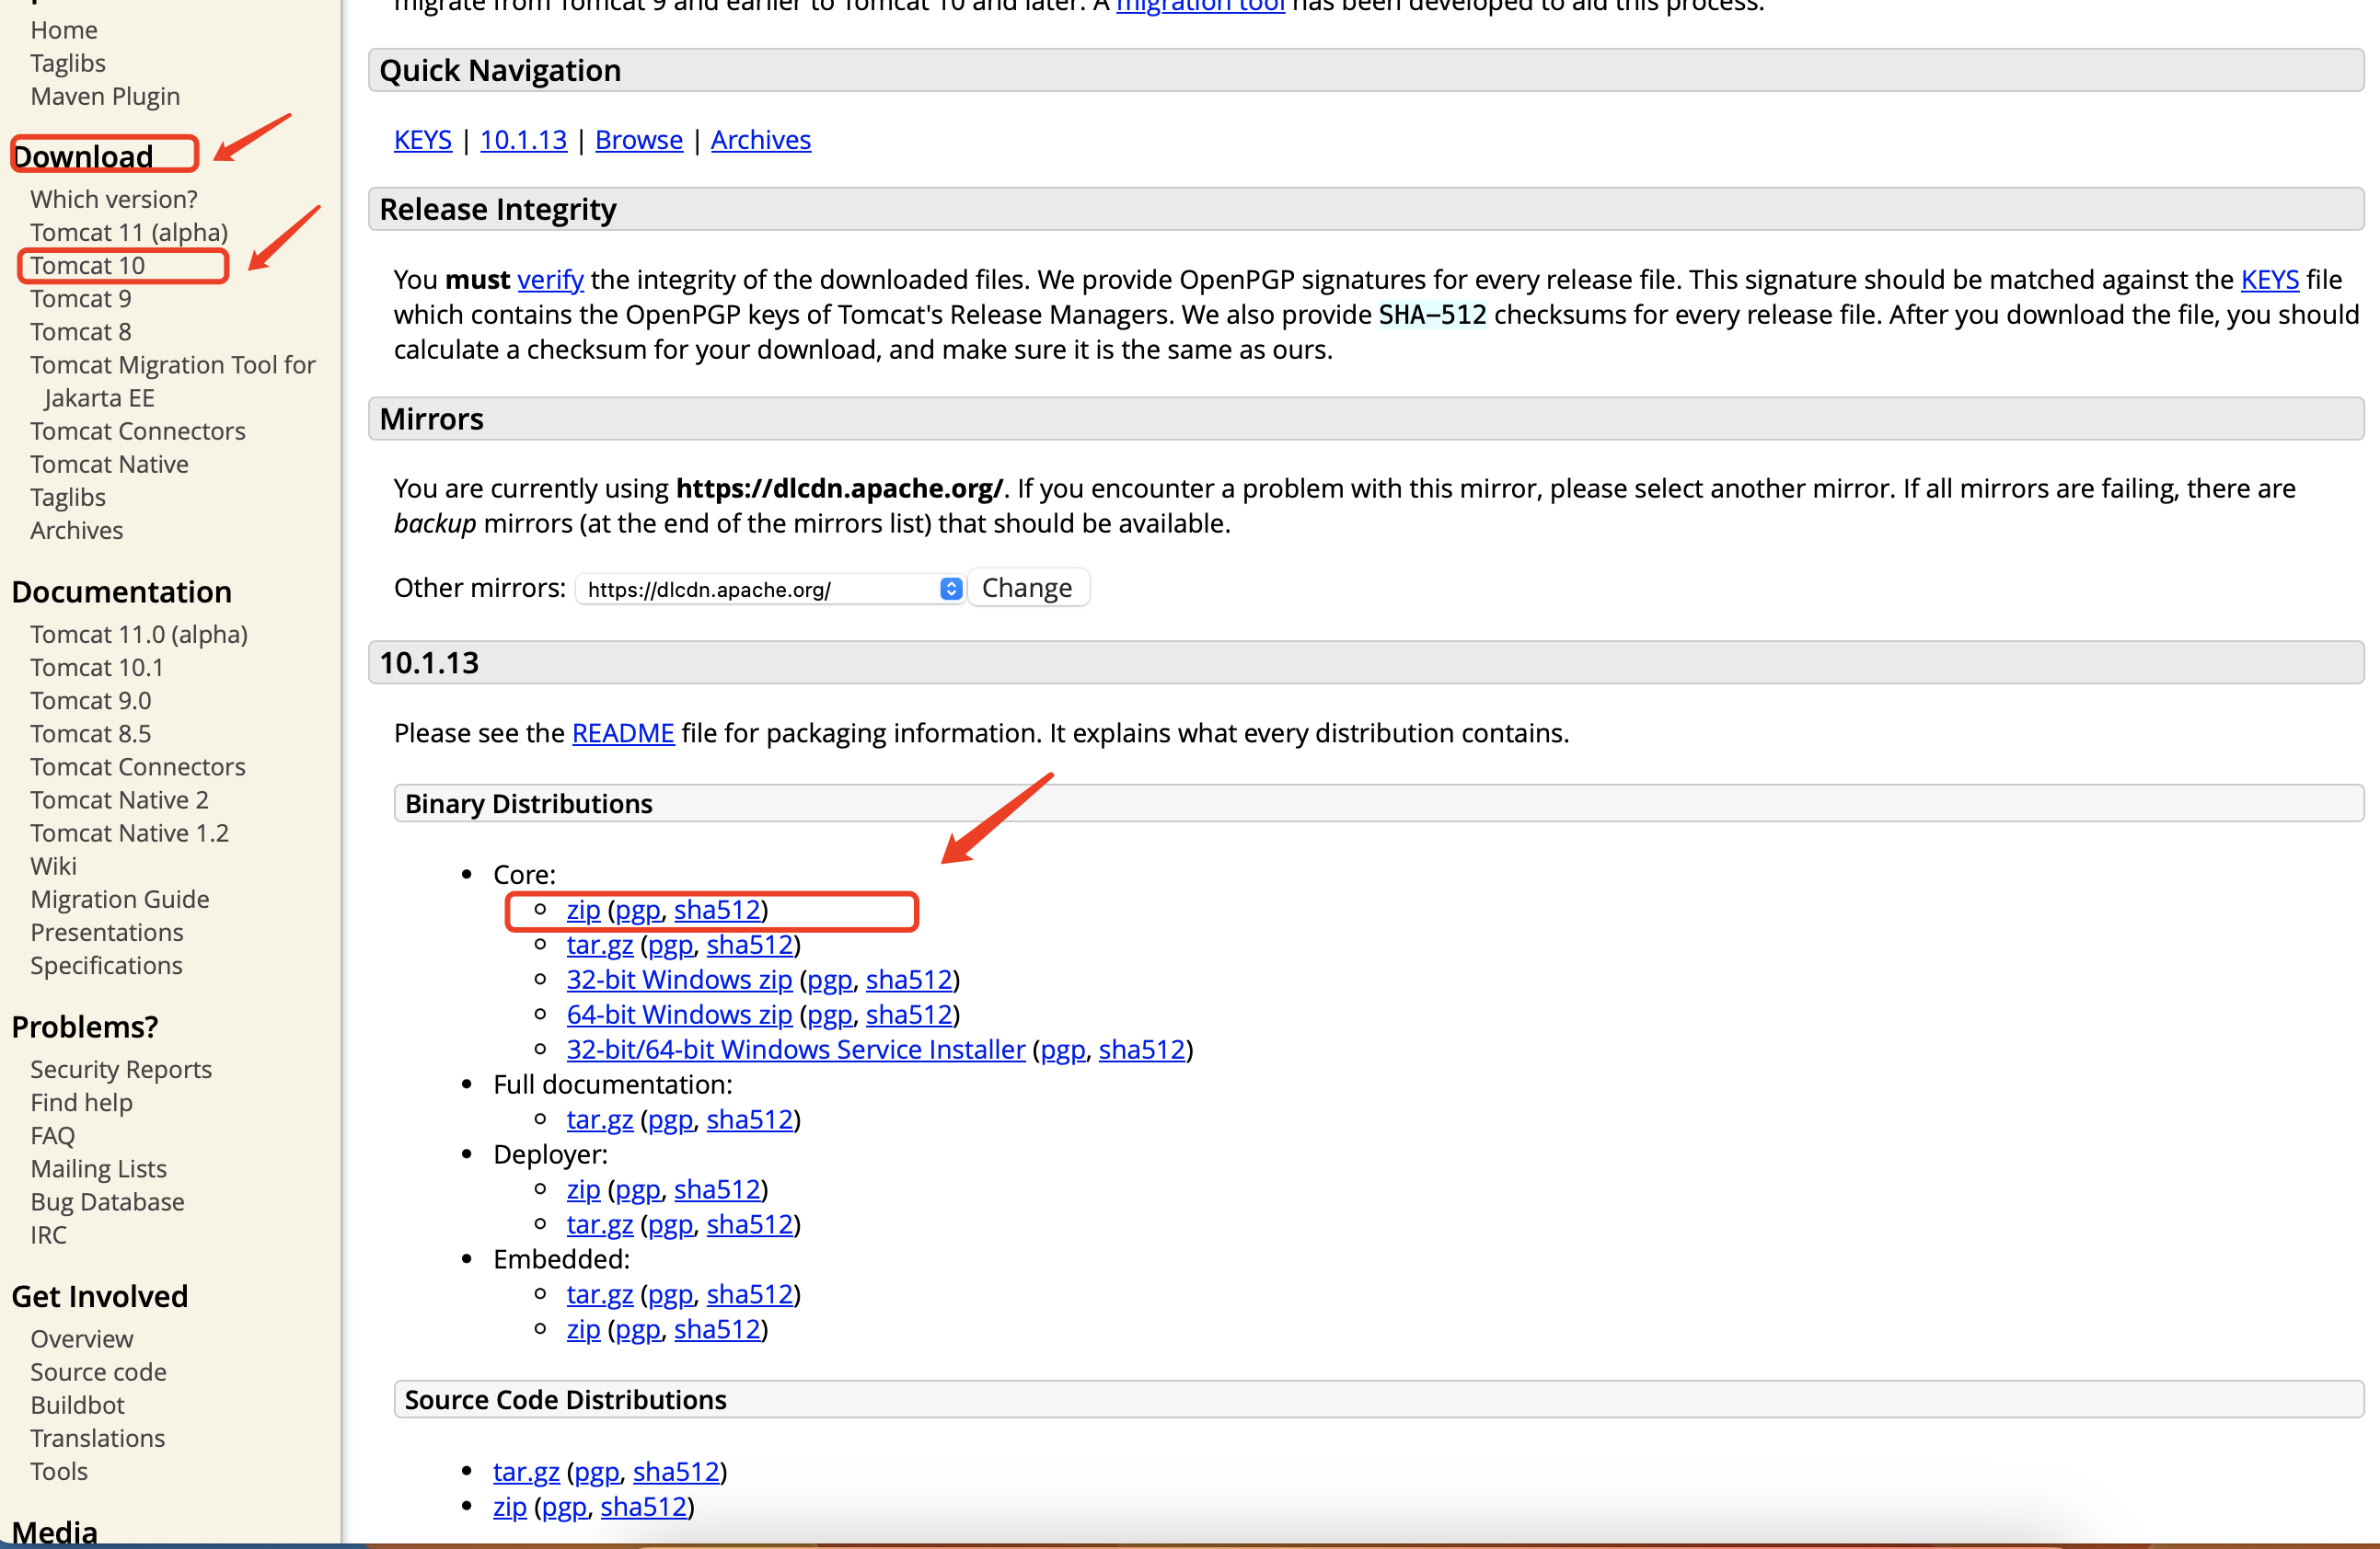Open the KEYS link in Quick Navigation
Viewport: 2380px width, 1549px height.
(x=422, y=140)
